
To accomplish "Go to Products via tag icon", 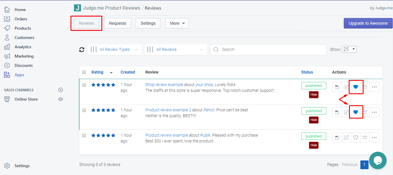I will tap(7, 28).
